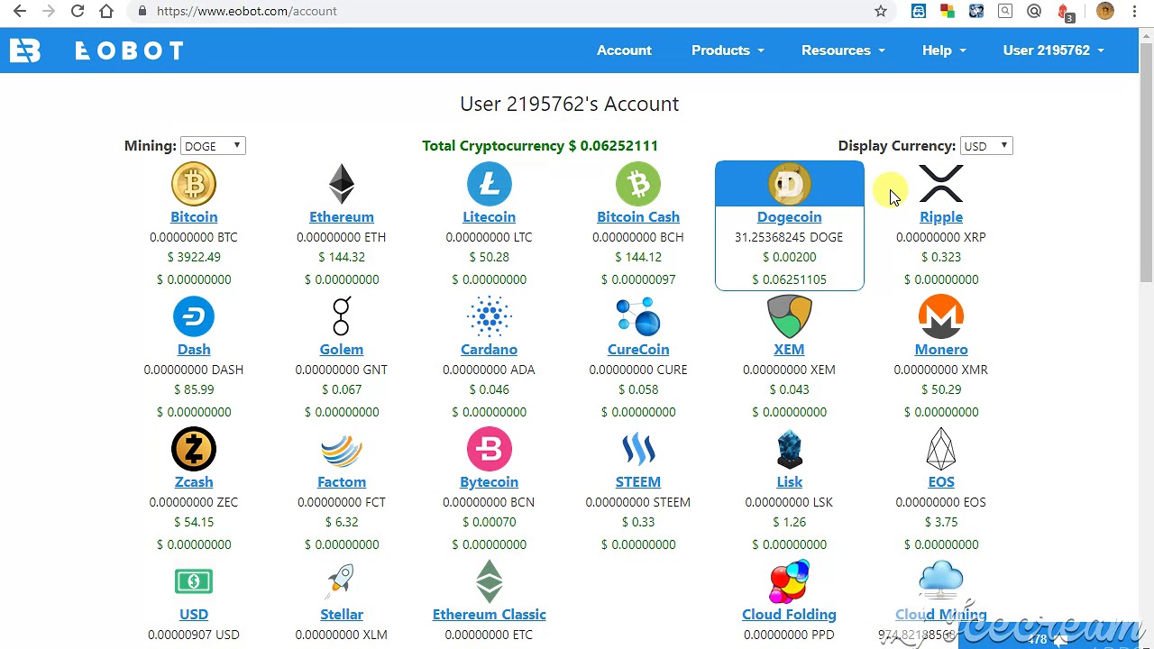
Task: Click the 31.25368245 DOGE balance
Action: (789, 237)
